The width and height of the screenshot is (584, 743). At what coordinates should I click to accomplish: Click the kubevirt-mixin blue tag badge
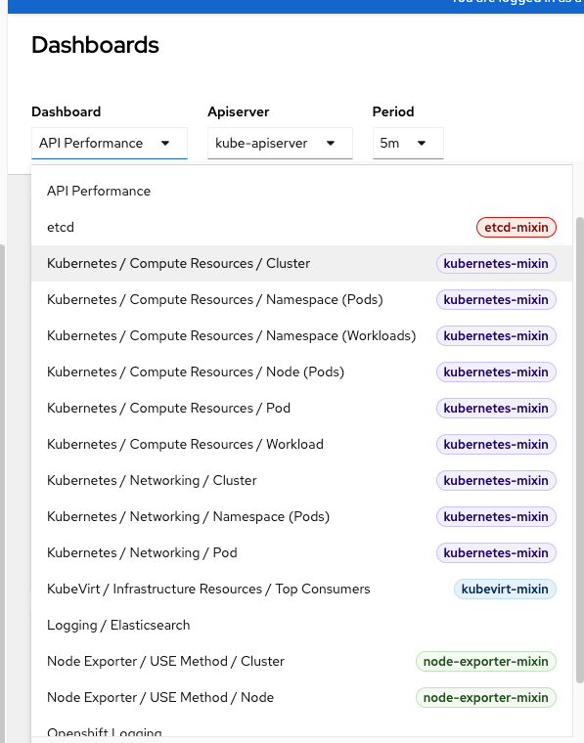point(505,589)
